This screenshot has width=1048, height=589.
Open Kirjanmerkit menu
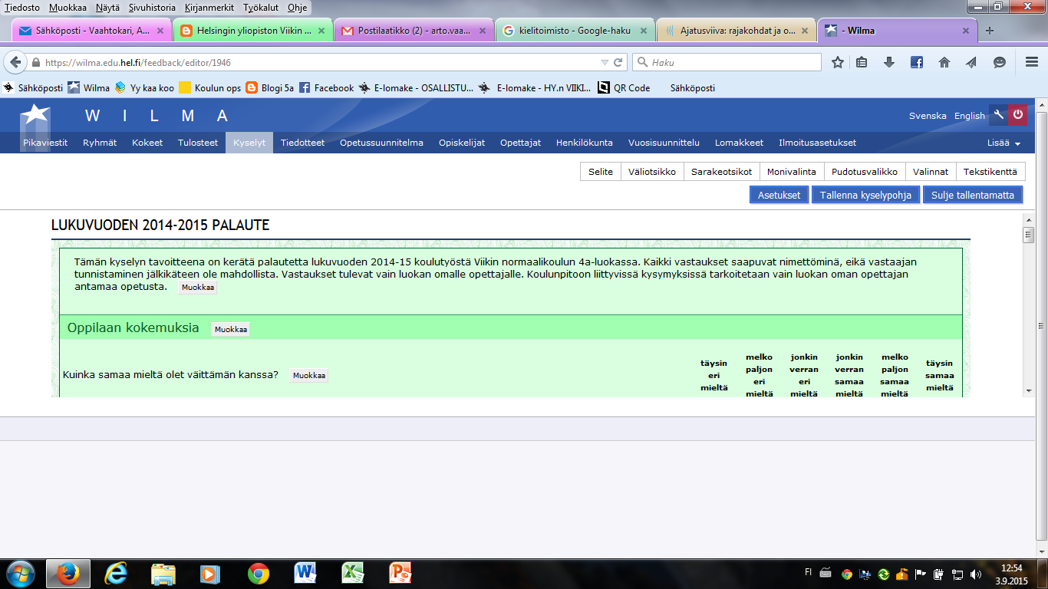click(x=209, y=8)
